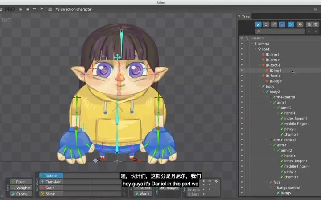Toggle the second circle filter icon in the Tree toolbar
Screen dimensions: 321x200
tap(266, 24)
